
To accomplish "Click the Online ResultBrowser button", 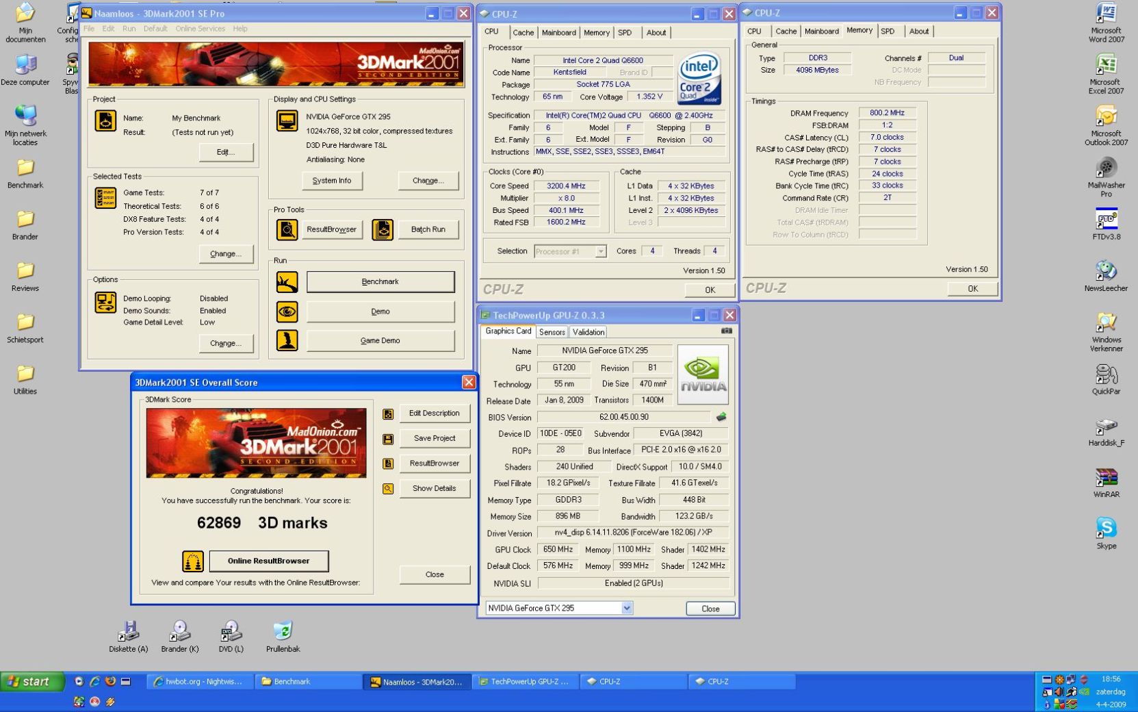I will 268,561.
